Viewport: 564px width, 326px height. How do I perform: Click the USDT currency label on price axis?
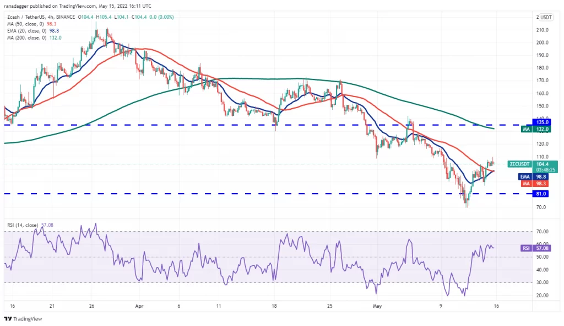pos(545,17)
